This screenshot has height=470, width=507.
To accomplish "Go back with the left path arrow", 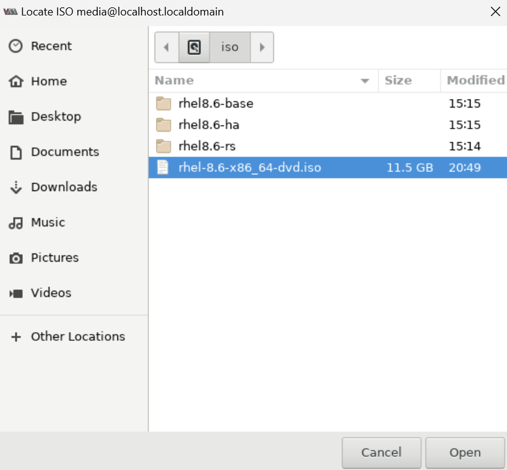I will tap(167, 47).
